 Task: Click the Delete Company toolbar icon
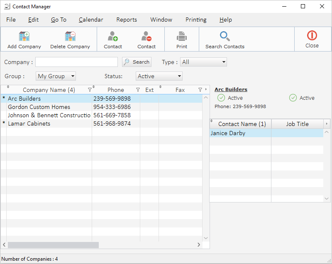[70, 36]
